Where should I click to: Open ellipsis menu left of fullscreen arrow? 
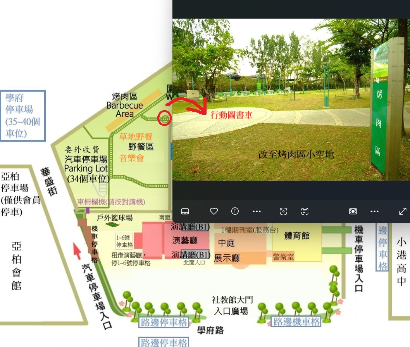click(x=374, y=211)
